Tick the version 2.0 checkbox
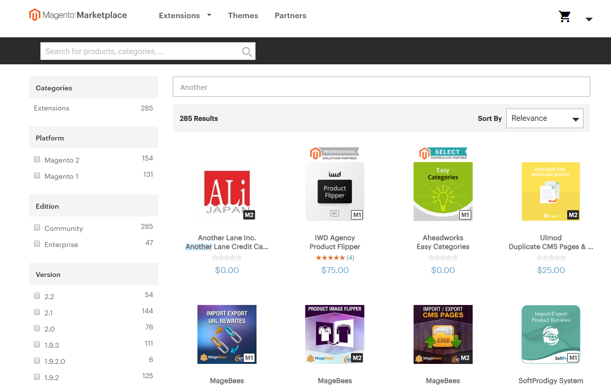The image size is (611, 386). click(x=37, y=328)
